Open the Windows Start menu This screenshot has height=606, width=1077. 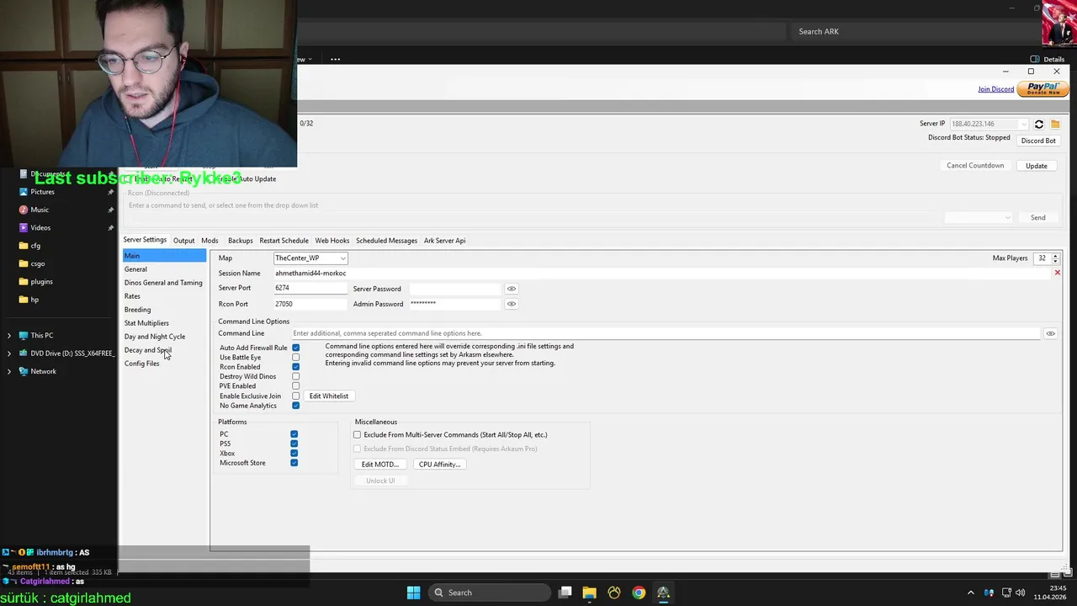pos(413,593)
